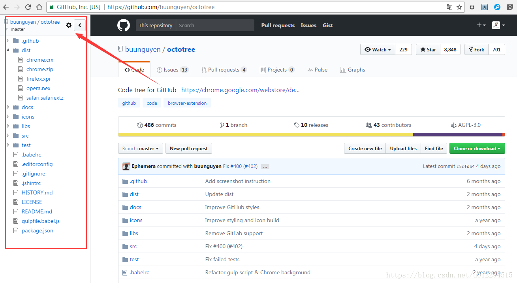517x283 pixels.
Task: Click the browser-extension topic tag
Action: (187, 103)
